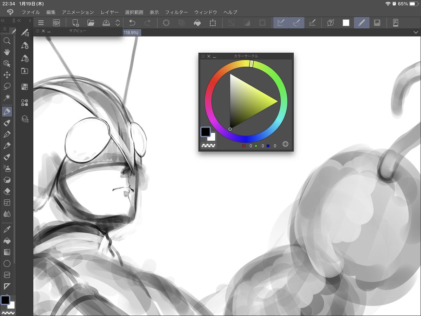Collapse palette dock with top-left double chevron
The image size is (421, 316).
3,20
